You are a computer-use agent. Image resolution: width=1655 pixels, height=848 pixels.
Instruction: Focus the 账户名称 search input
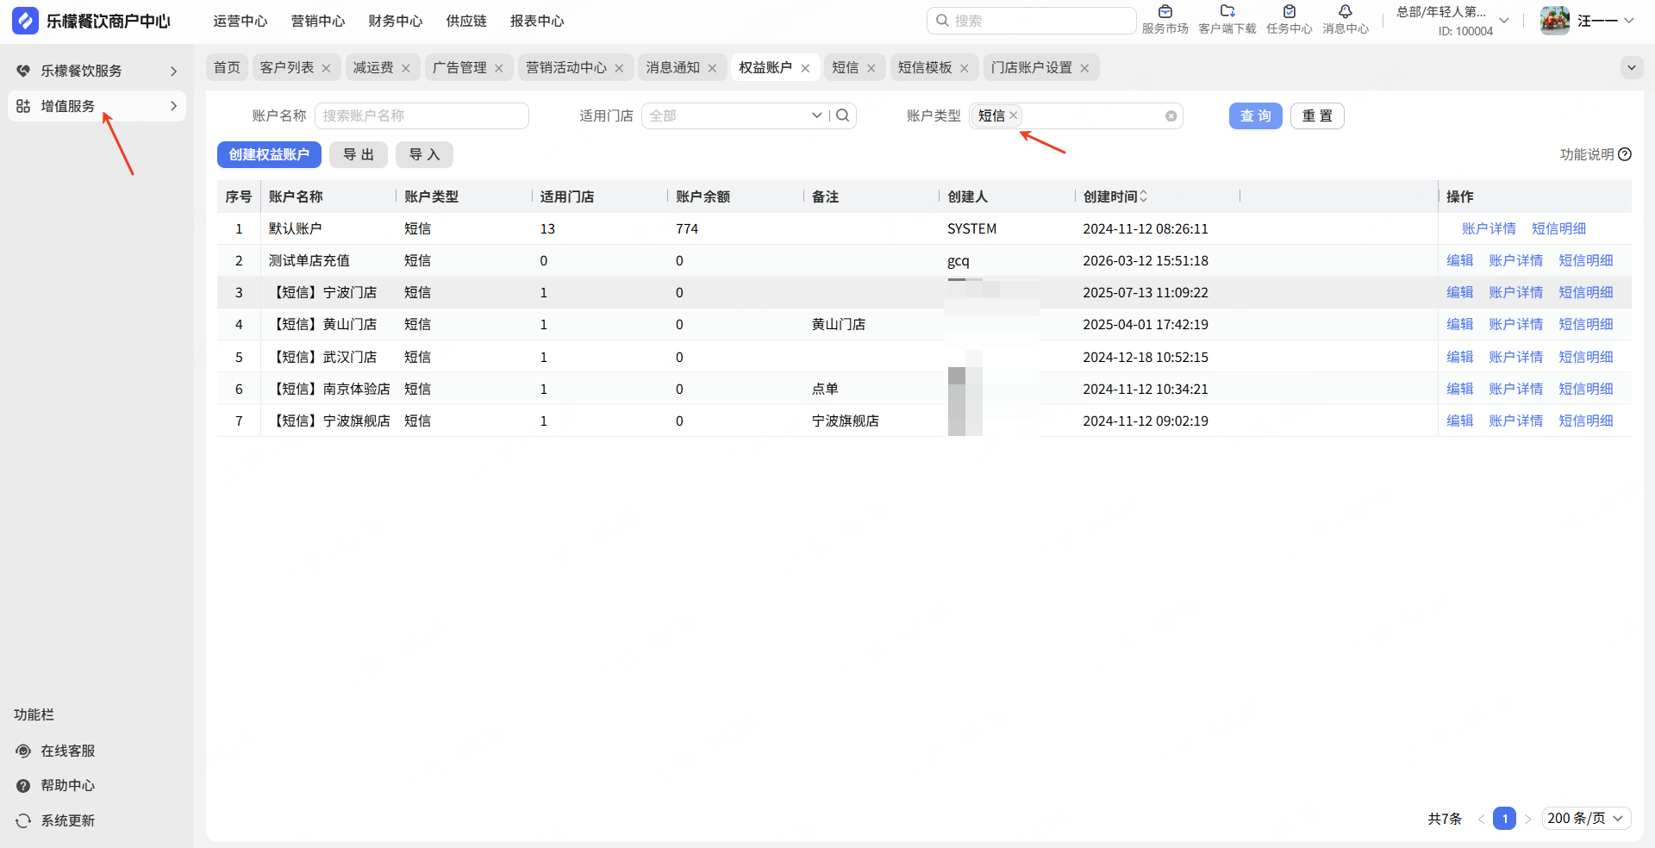tap(422, 115)
